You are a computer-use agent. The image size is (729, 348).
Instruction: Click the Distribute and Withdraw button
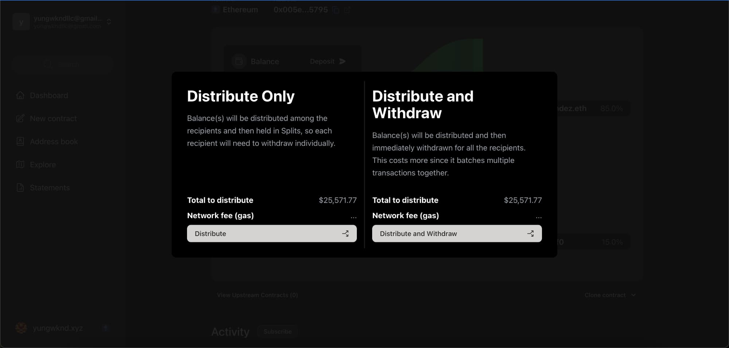coord(456,233)
